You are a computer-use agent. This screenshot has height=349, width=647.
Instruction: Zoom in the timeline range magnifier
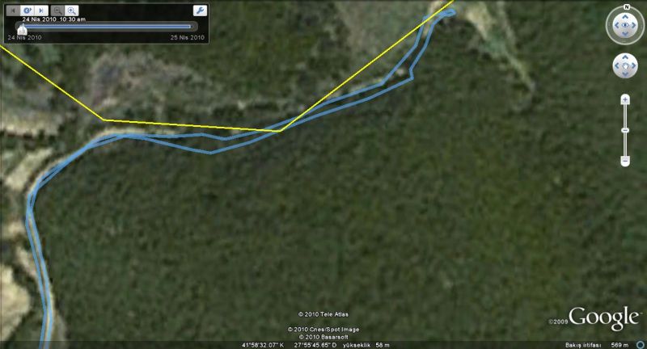click(71, 11)
